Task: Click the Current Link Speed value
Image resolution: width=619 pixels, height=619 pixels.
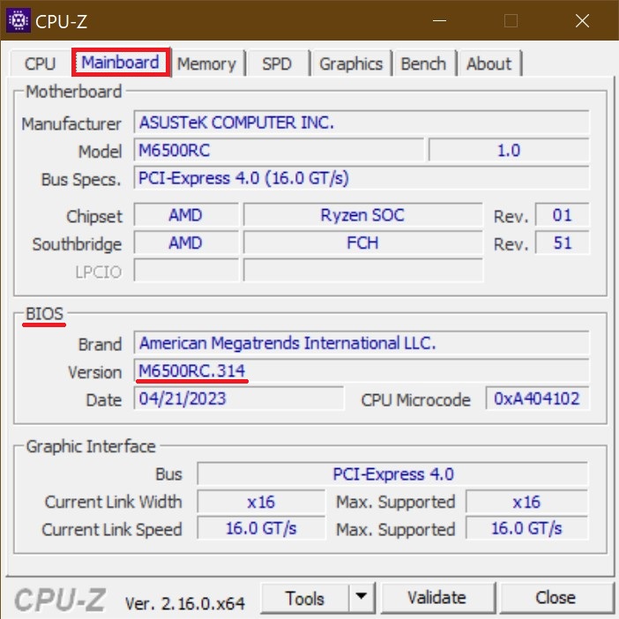Action: (261, 529)
